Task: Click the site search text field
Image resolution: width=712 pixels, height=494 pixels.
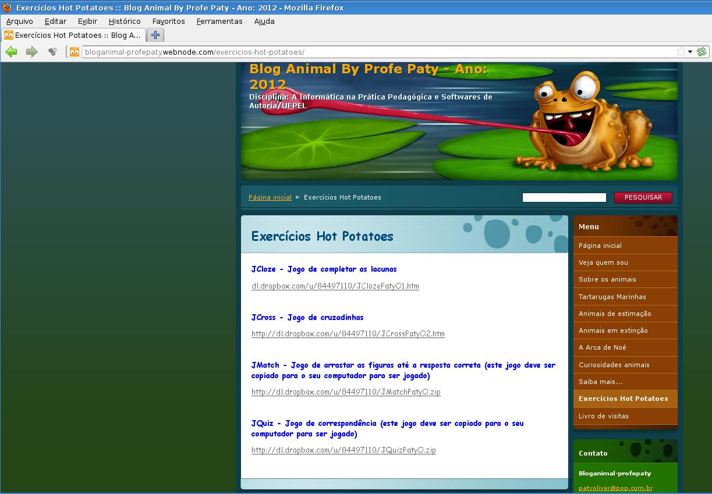Action: [x=564, y=197]
